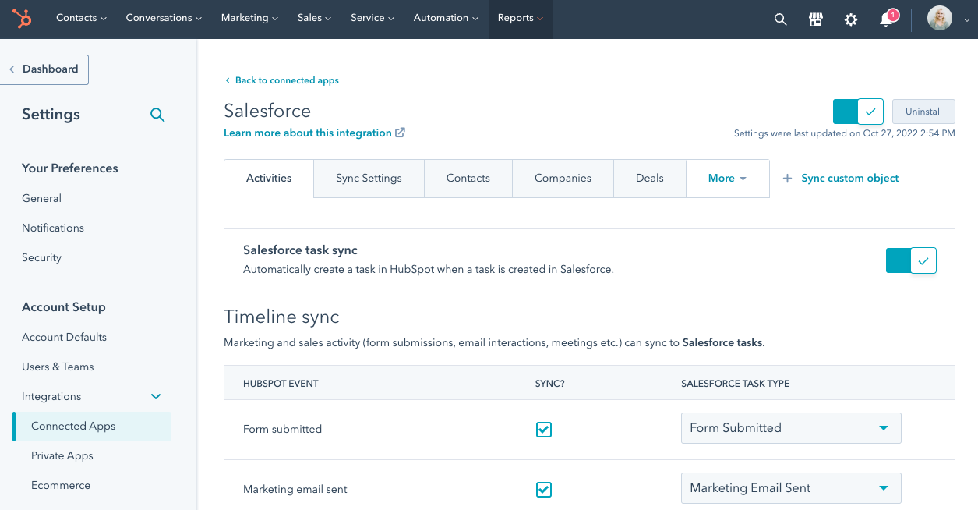Screen dimensions: 978x510
Task: Open the search magnifier in top bar
Action: point(780,19)
